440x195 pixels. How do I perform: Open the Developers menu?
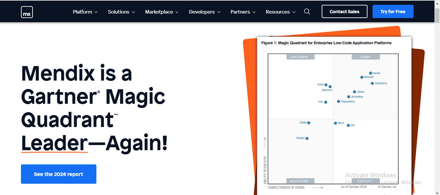[x=205, y=12]
